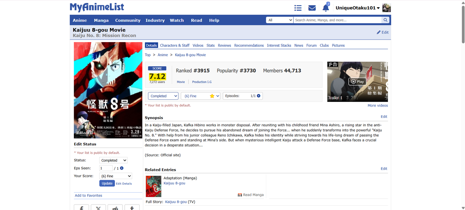Click the Eps Seen number field
This screenshot has height=210, width=465.
coord(106,168)
